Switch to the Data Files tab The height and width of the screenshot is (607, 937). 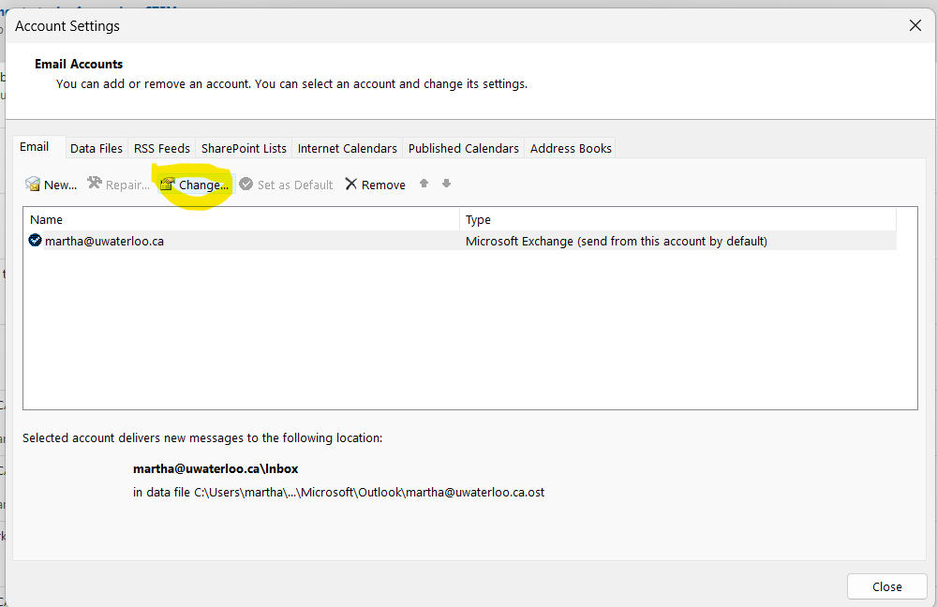(96, 148)
